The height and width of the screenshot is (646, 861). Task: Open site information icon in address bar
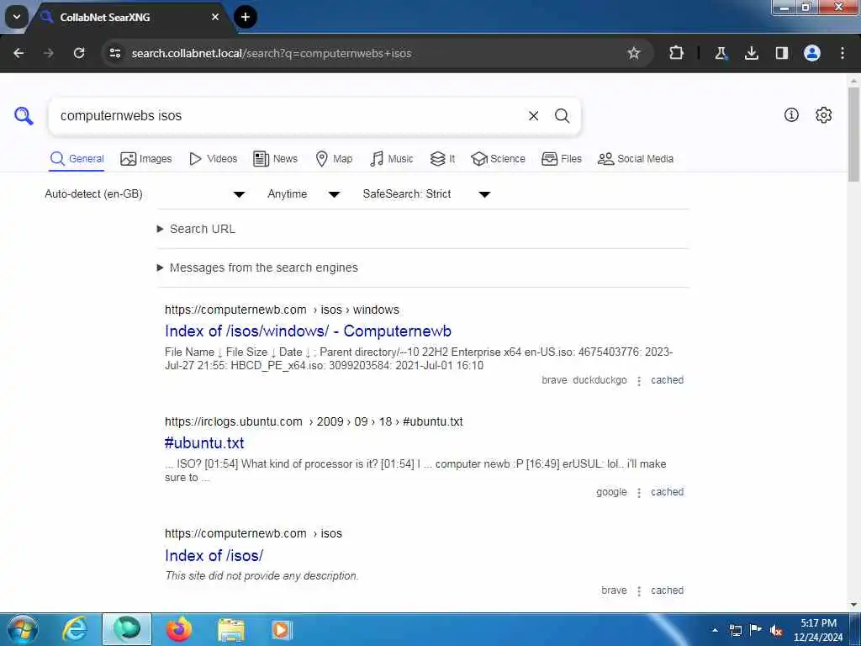115,53
